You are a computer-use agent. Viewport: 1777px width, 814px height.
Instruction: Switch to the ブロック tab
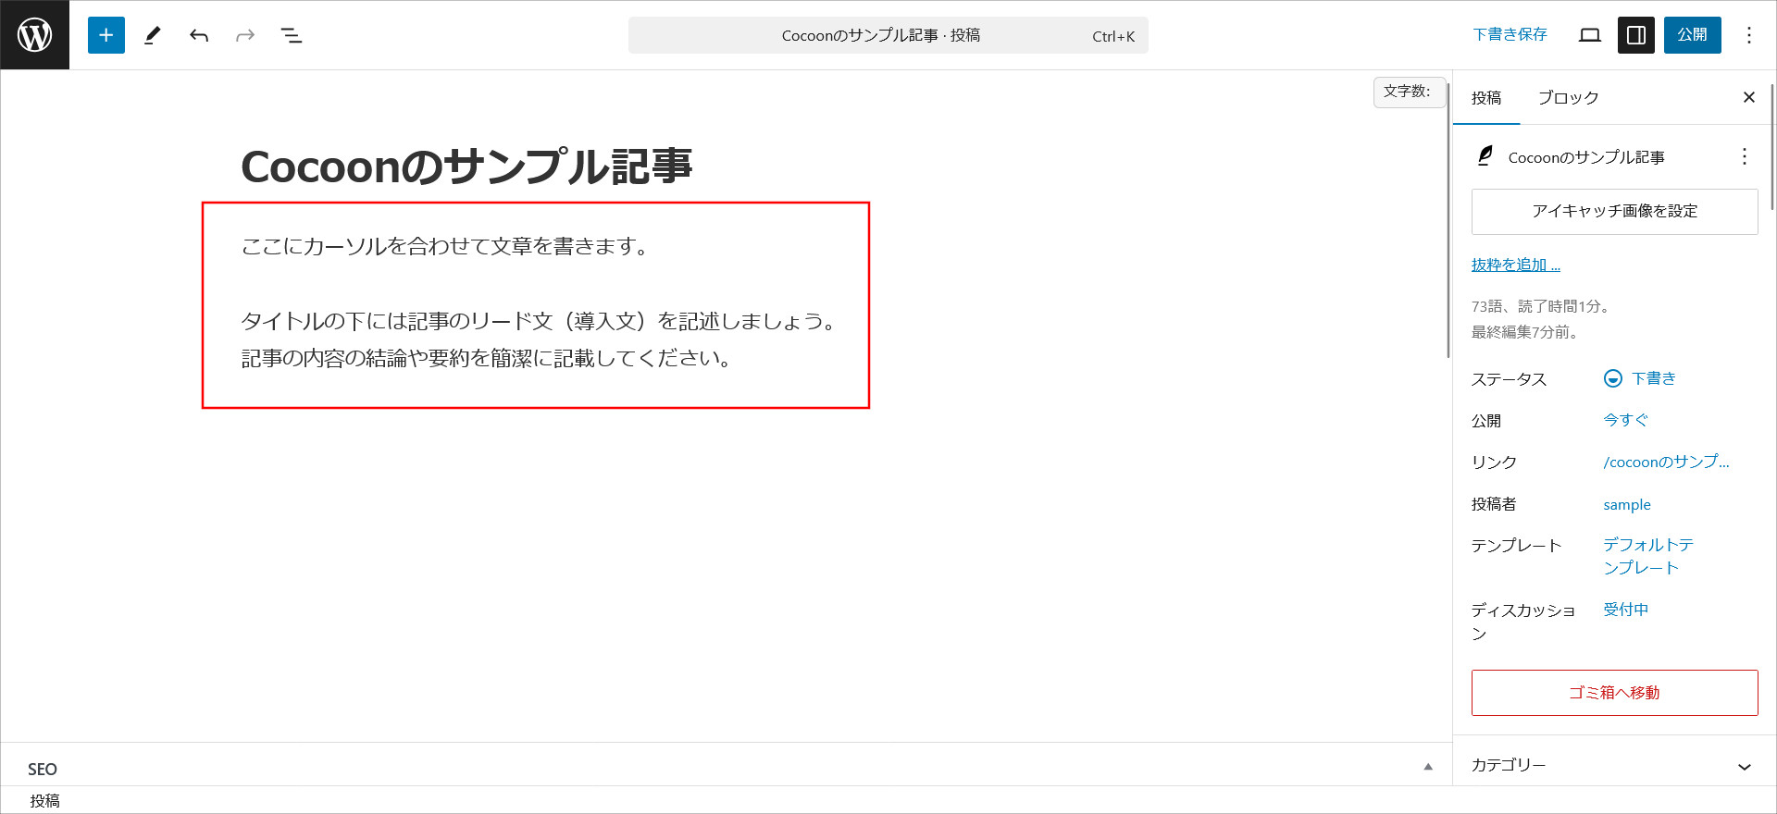point(1568,98)
